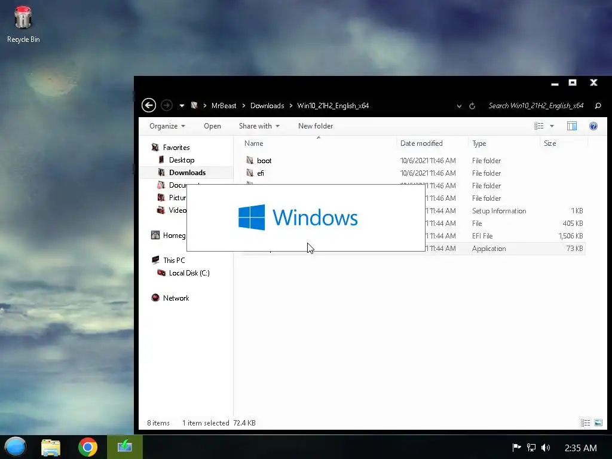Click the Windows setup splash screen

(x=306, y=218)
